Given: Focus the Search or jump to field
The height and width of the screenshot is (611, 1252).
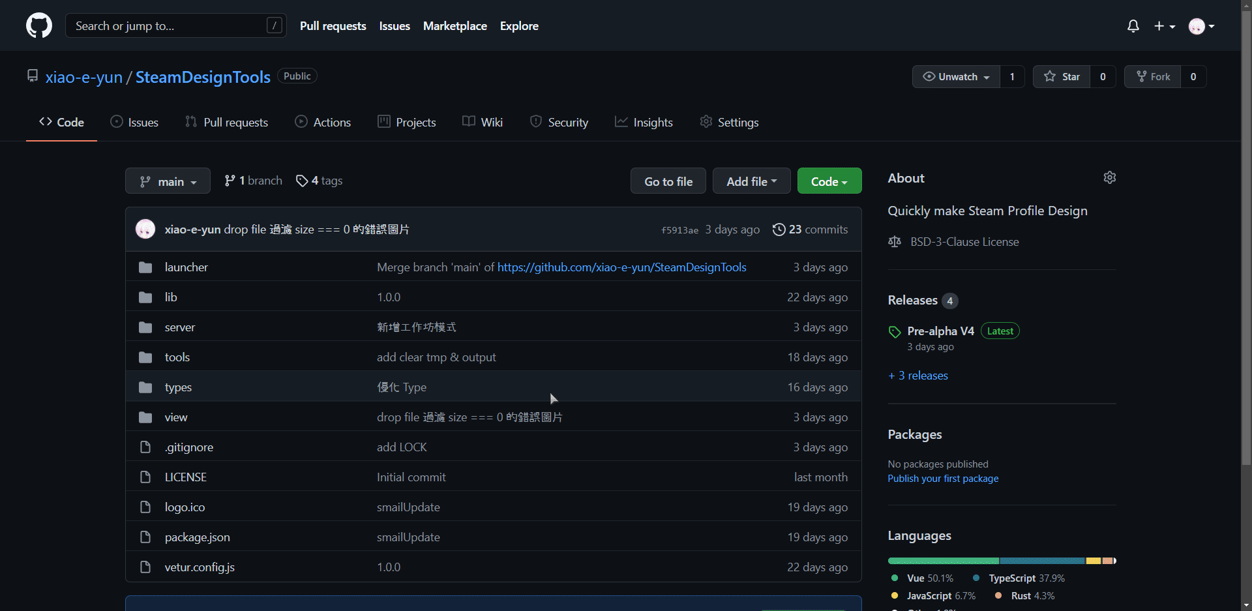Looking at the screenshot, I should pyautogui.click(x=176, y=25).
